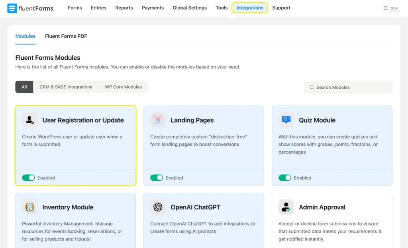Filter modules by CRM & SASS Integrations
The width and height of the screenshot is (408, 248).
(x=65, y=87)
